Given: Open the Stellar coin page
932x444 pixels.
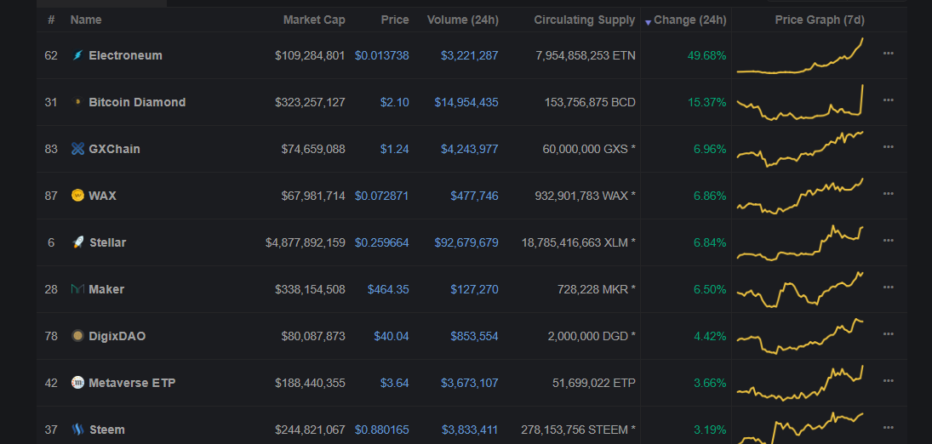Looking at the screenshot, I should [107, 242].
